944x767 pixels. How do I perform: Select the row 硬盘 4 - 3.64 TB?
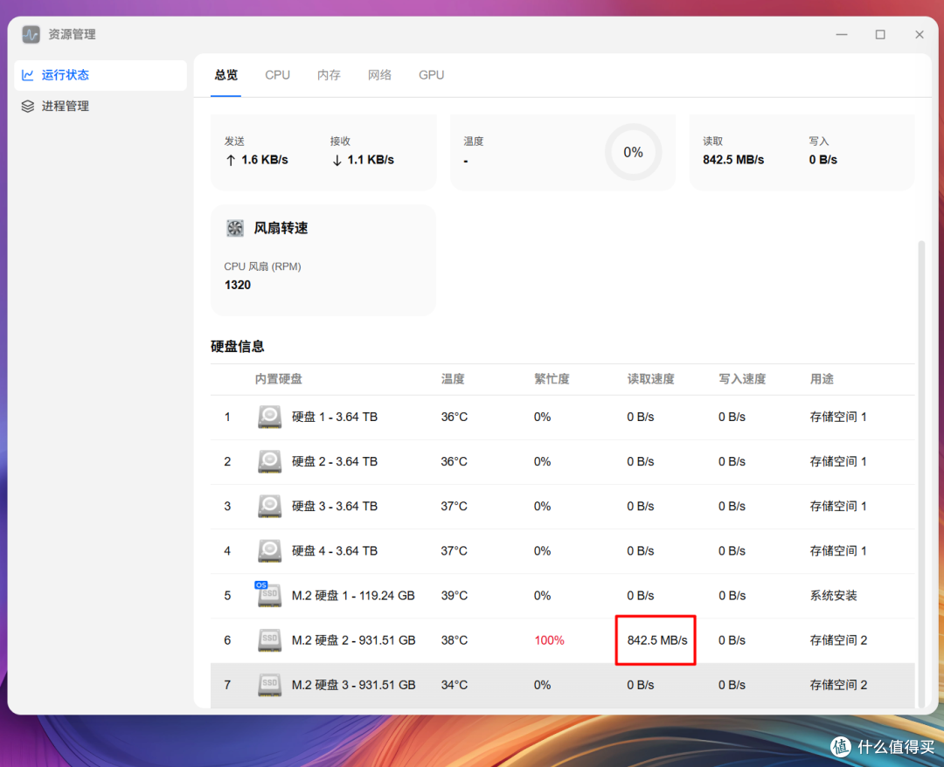point(562,550)
